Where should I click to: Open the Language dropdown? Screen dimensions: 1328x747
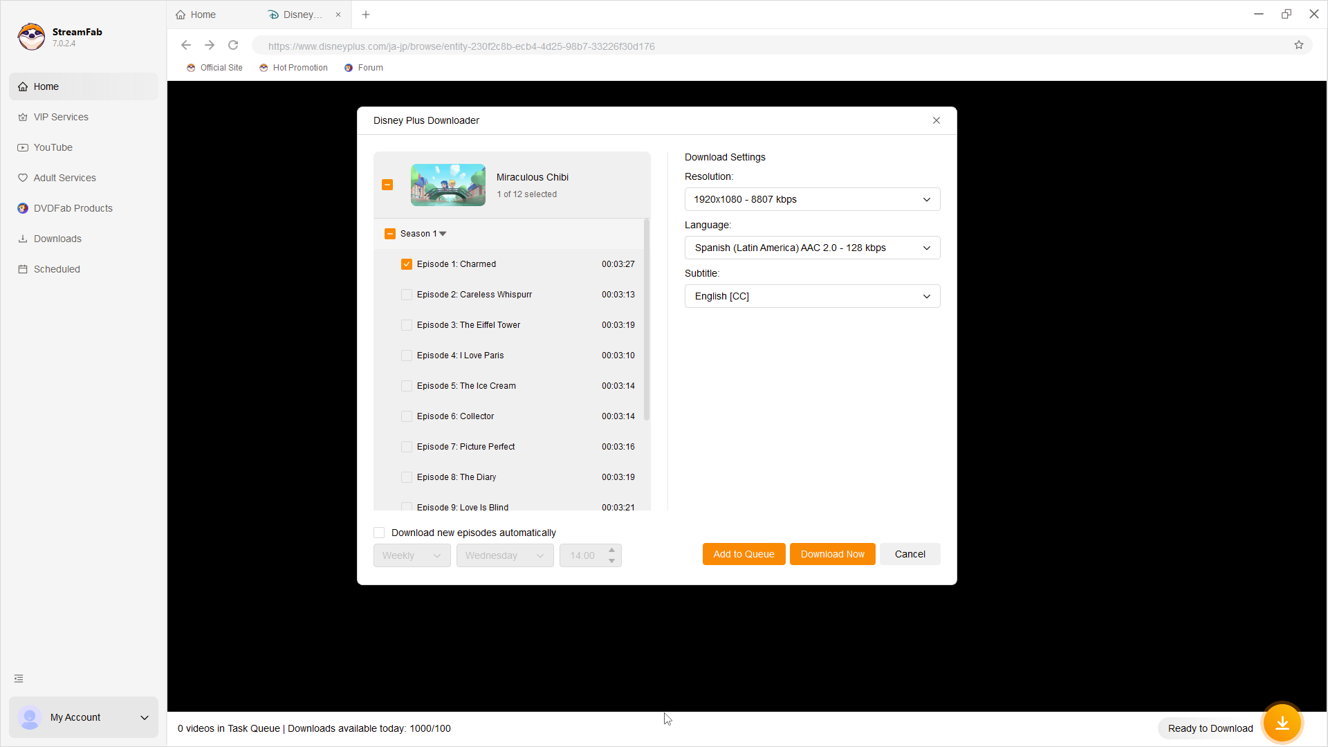812,248
